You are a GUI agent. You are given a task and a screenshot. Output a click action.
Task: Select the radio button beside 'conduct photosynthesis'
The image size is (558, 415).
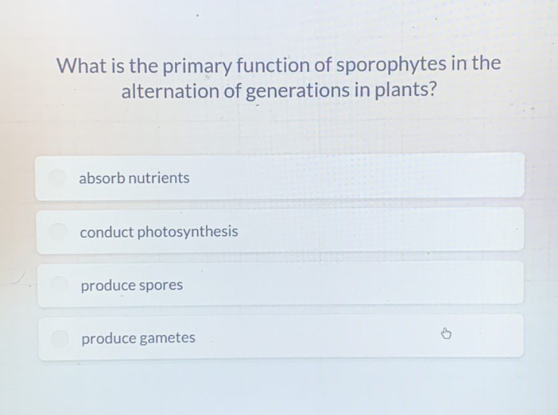coord(58,232)
